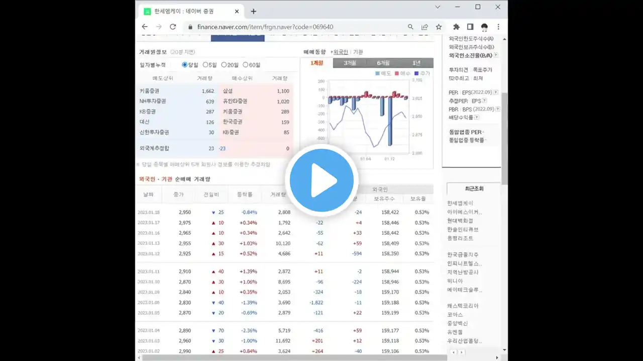Click the vertical scrollbar's up arrow
Image resolution: width=643 pixels, height=361 pixels.
tap(504, 39)
